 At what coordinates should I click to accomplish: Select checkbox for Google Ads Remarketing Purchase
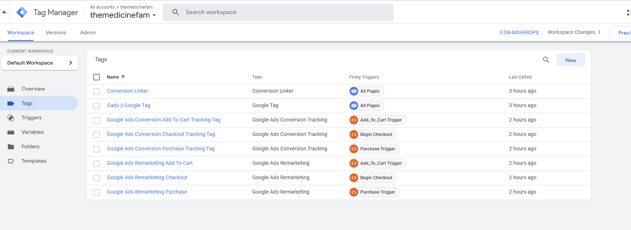(97, 193)
